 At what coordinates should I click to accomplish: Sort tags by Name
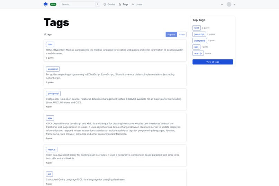tap(182, 35)
